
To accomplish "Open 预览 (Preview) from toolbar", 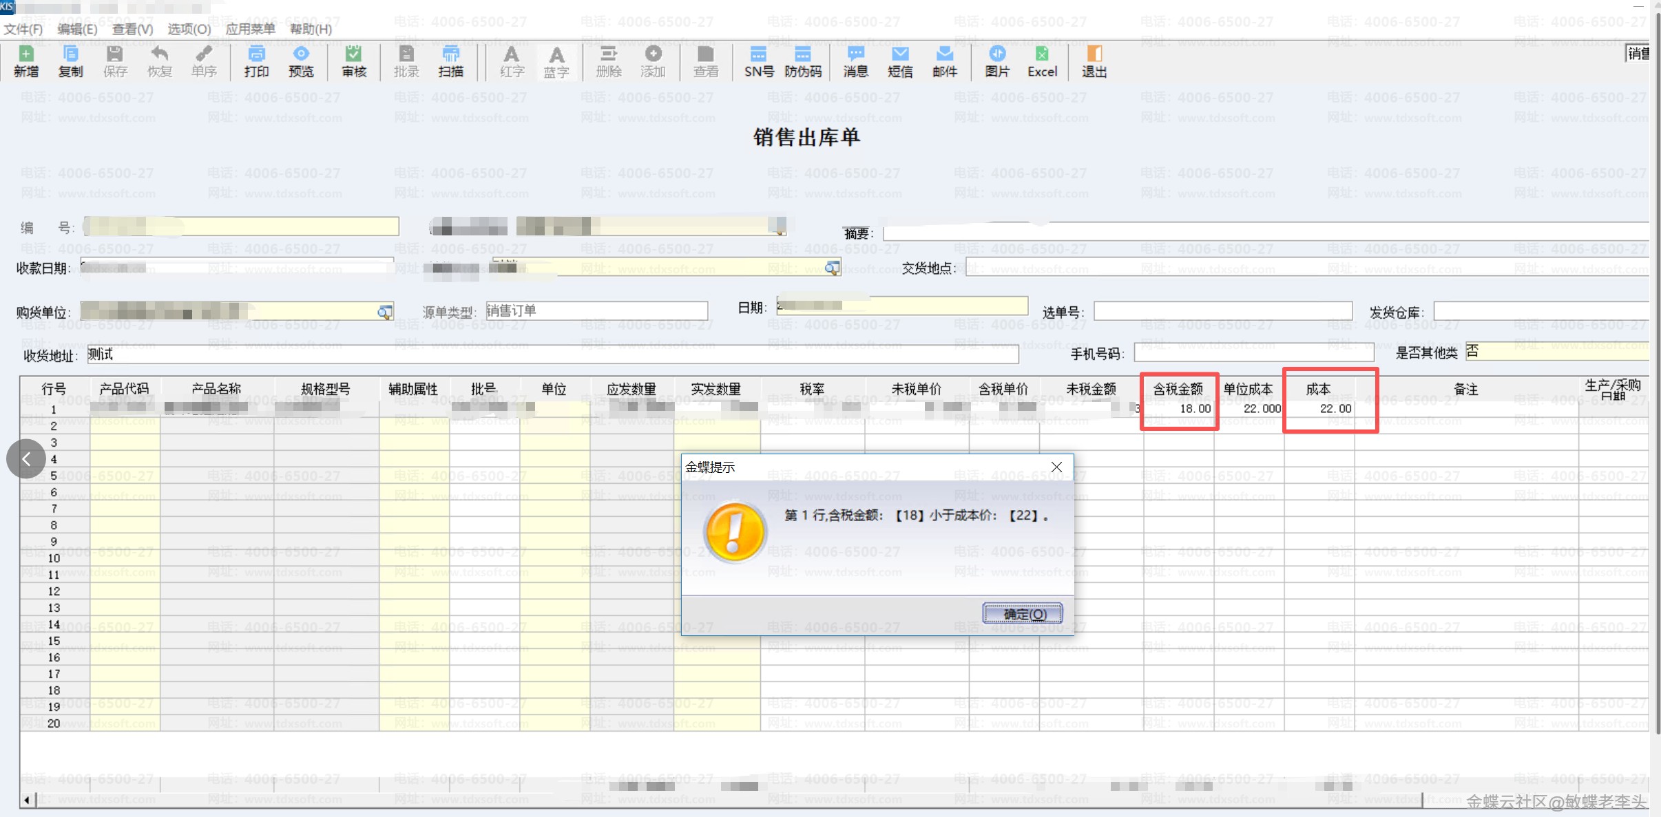I will click(x=301, y=61).
